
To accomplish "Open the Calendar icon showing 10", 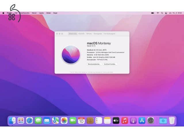I will (81, 120).
